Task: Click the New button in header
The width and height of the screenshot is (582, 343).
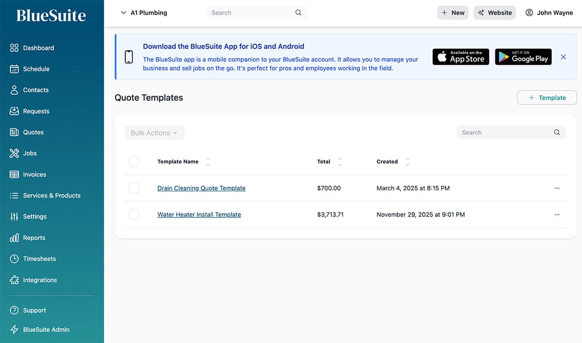Action: click(x=452, y=13)
